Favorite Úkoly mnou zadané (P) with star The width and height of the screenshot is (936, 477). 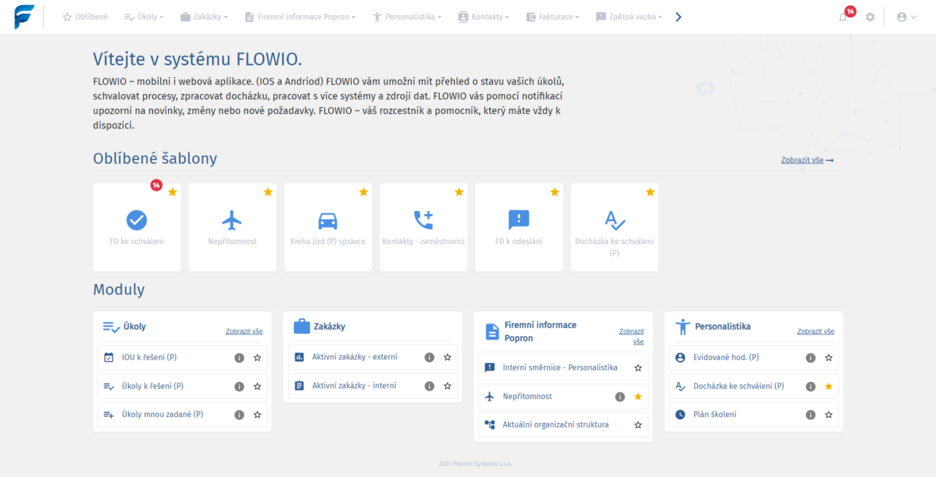click(257, 415)
